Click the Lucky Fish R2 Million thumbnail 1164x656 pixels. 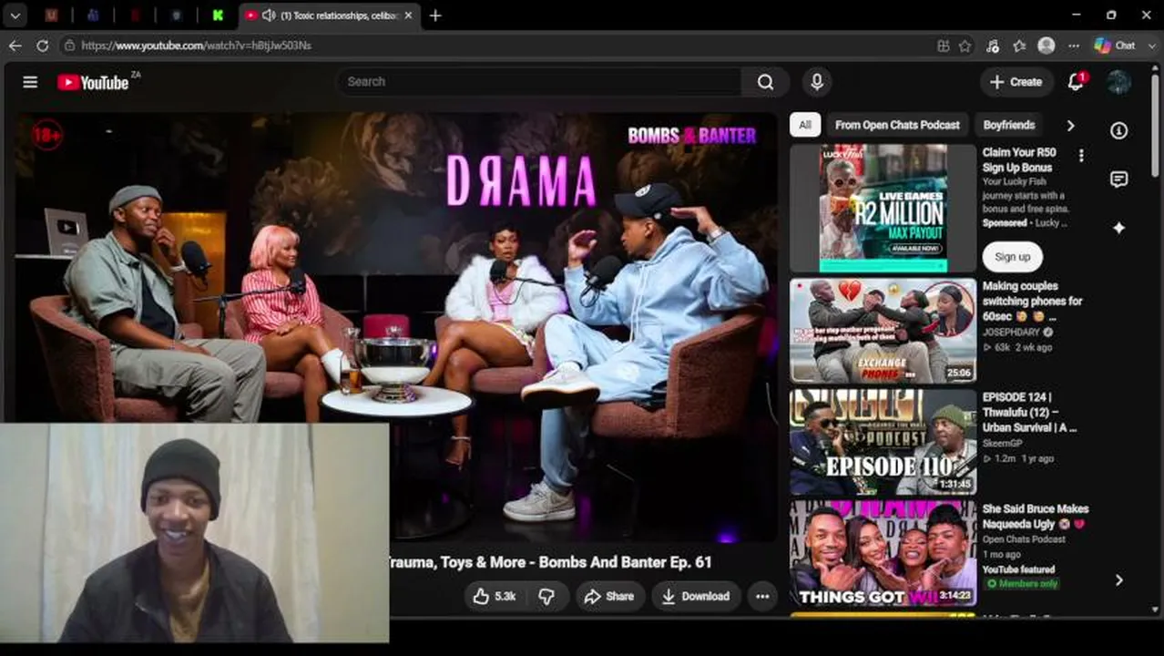coord(883,209)
